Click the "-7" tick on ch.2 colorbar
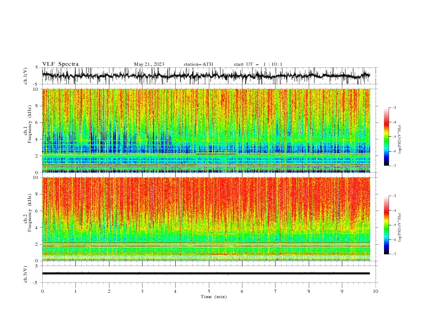Screen dimensions: 423x327 [394, 254]
